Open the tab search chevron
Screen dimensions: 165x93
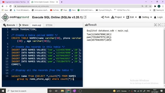click(x=146, y=2)
